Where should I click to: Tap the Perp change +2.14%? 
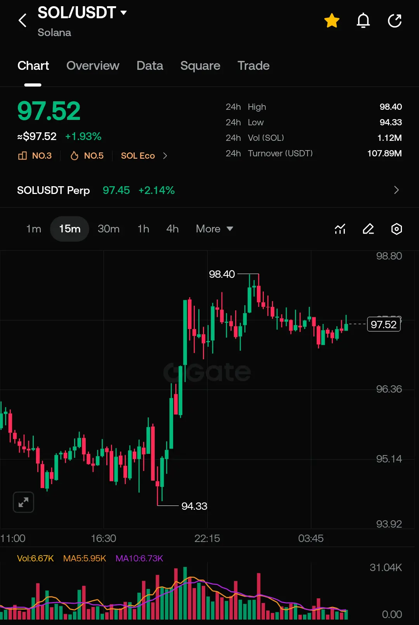157,190
